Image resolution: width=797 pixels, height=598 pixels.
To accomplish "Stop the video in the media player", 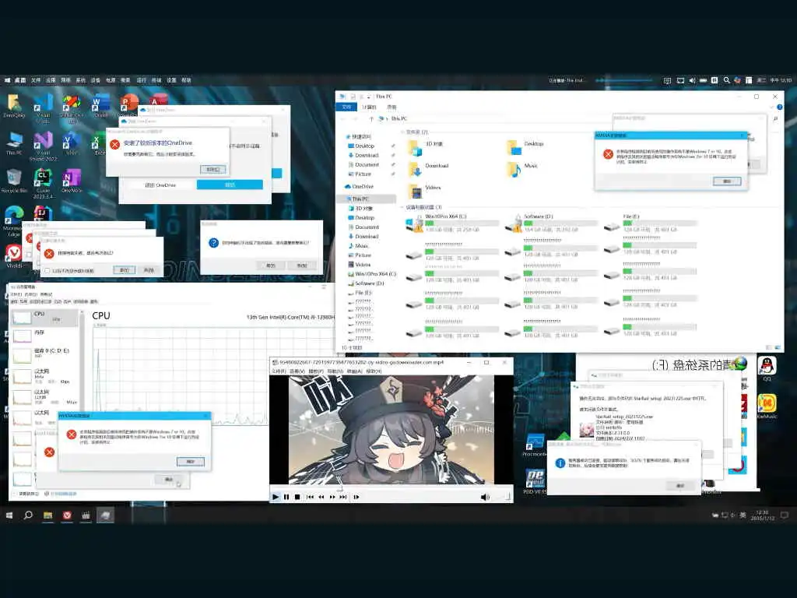I will pos(297,497).
